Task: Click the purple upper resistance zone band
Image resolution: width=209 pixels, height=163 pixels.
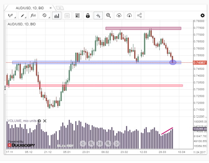Action: pos(143,28)
